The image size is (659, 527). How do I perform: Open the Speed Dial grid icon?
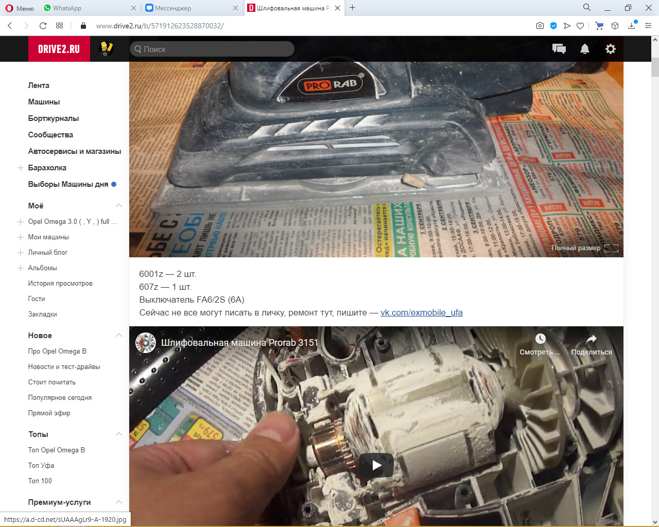60,26
